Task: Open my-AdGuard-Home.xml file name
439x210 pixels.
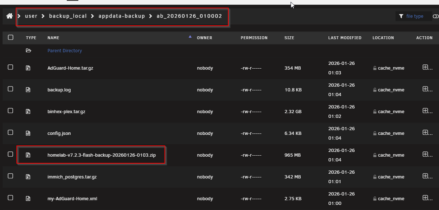Action: 72,199
